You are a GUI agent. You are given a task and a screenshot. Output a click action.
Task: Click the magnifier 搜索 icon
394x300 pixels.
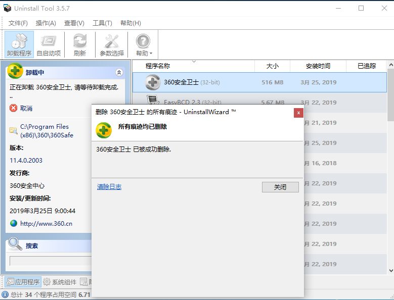coord(15,244)
